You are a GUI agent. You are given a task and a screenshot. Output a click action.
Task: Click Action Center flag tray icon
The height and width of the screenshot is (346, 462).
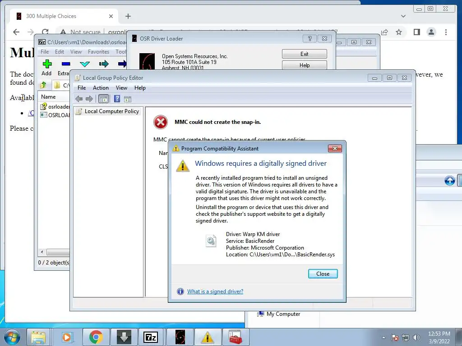click(395, 337)
